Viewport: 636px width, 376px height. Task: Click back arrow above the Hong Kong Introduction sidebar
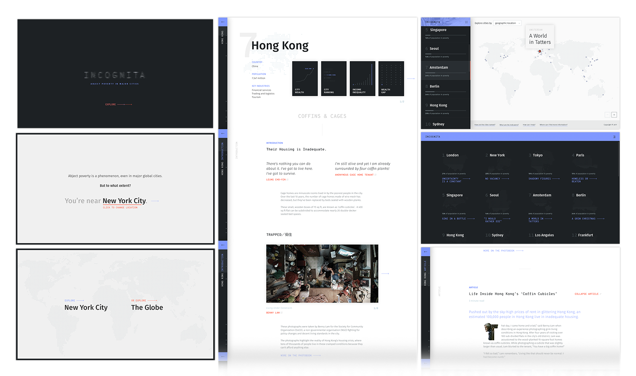click(223, 133)
